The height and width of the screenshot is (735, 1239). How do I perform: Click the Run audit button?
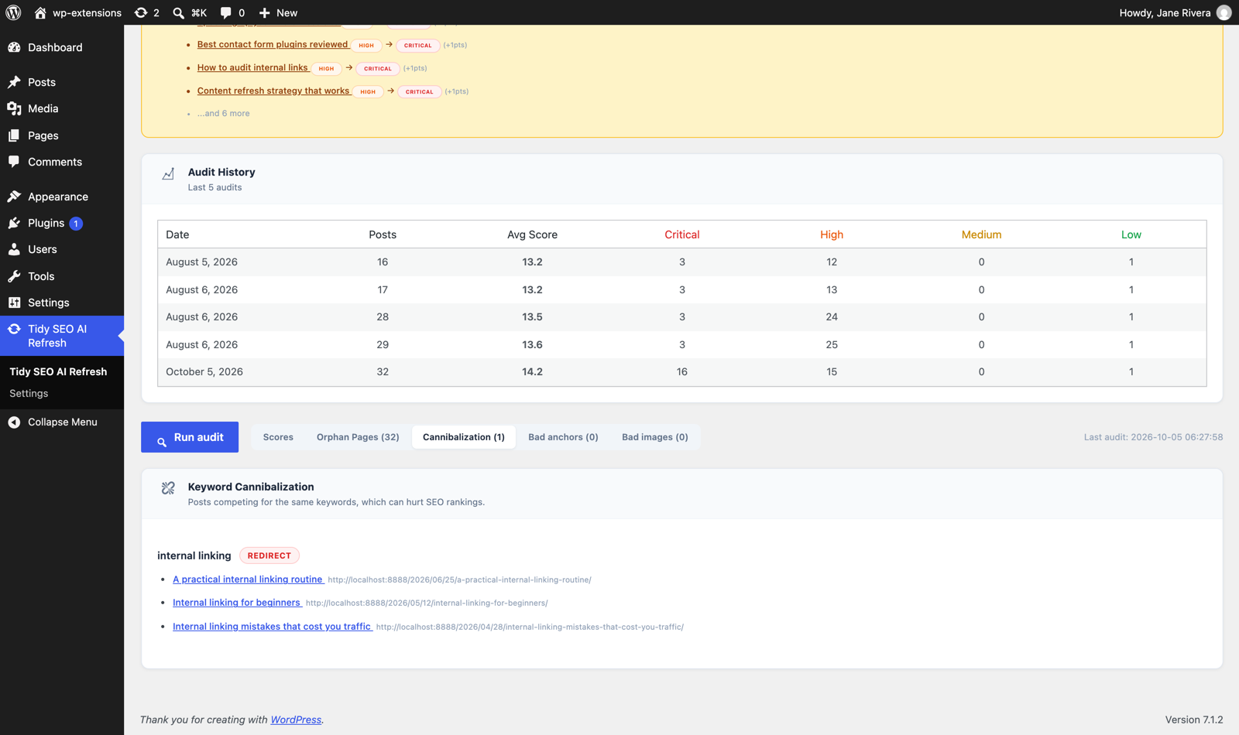coord(190,437)
